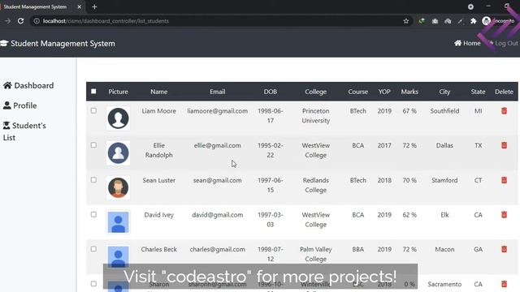Image resolution: width=520 pixels, height=292 pixels.
Task: Check the box for David Ivey
Action: click(x=93, y=214)
